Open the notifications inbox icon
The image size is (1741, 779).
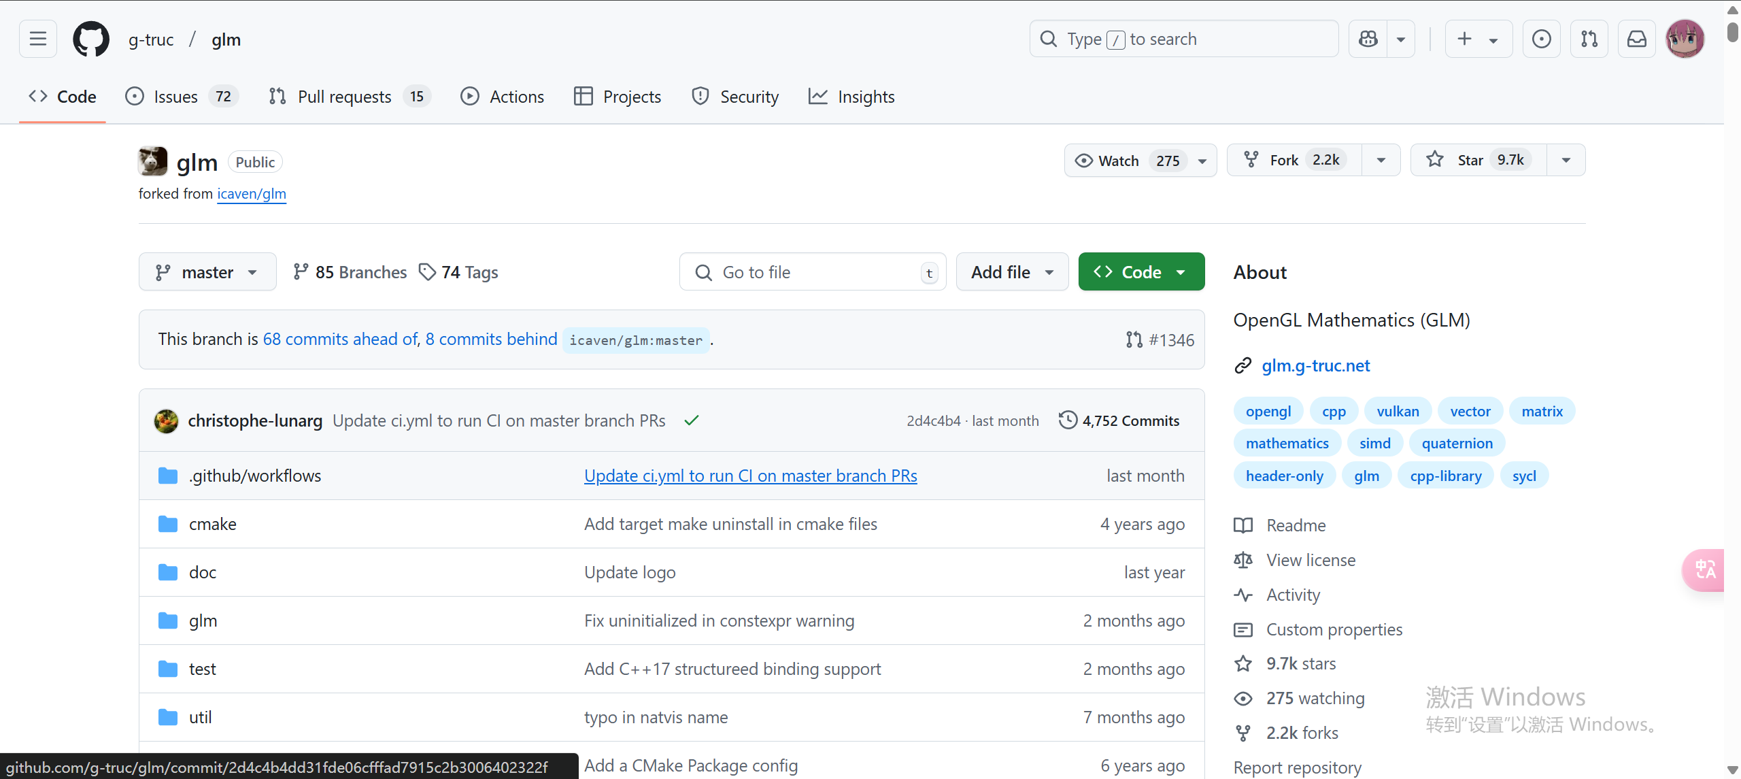click(x=1636, y=39)
